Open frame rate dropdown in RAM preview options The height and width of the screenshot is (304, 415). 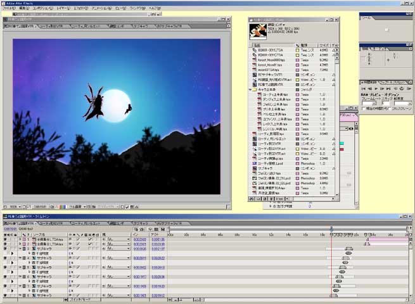[x=369, y=103]
